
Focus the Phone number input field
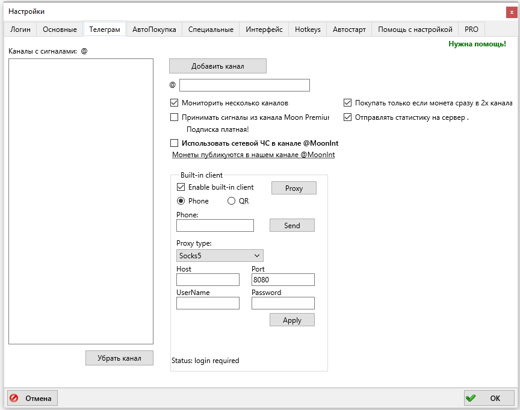(215, 226)
